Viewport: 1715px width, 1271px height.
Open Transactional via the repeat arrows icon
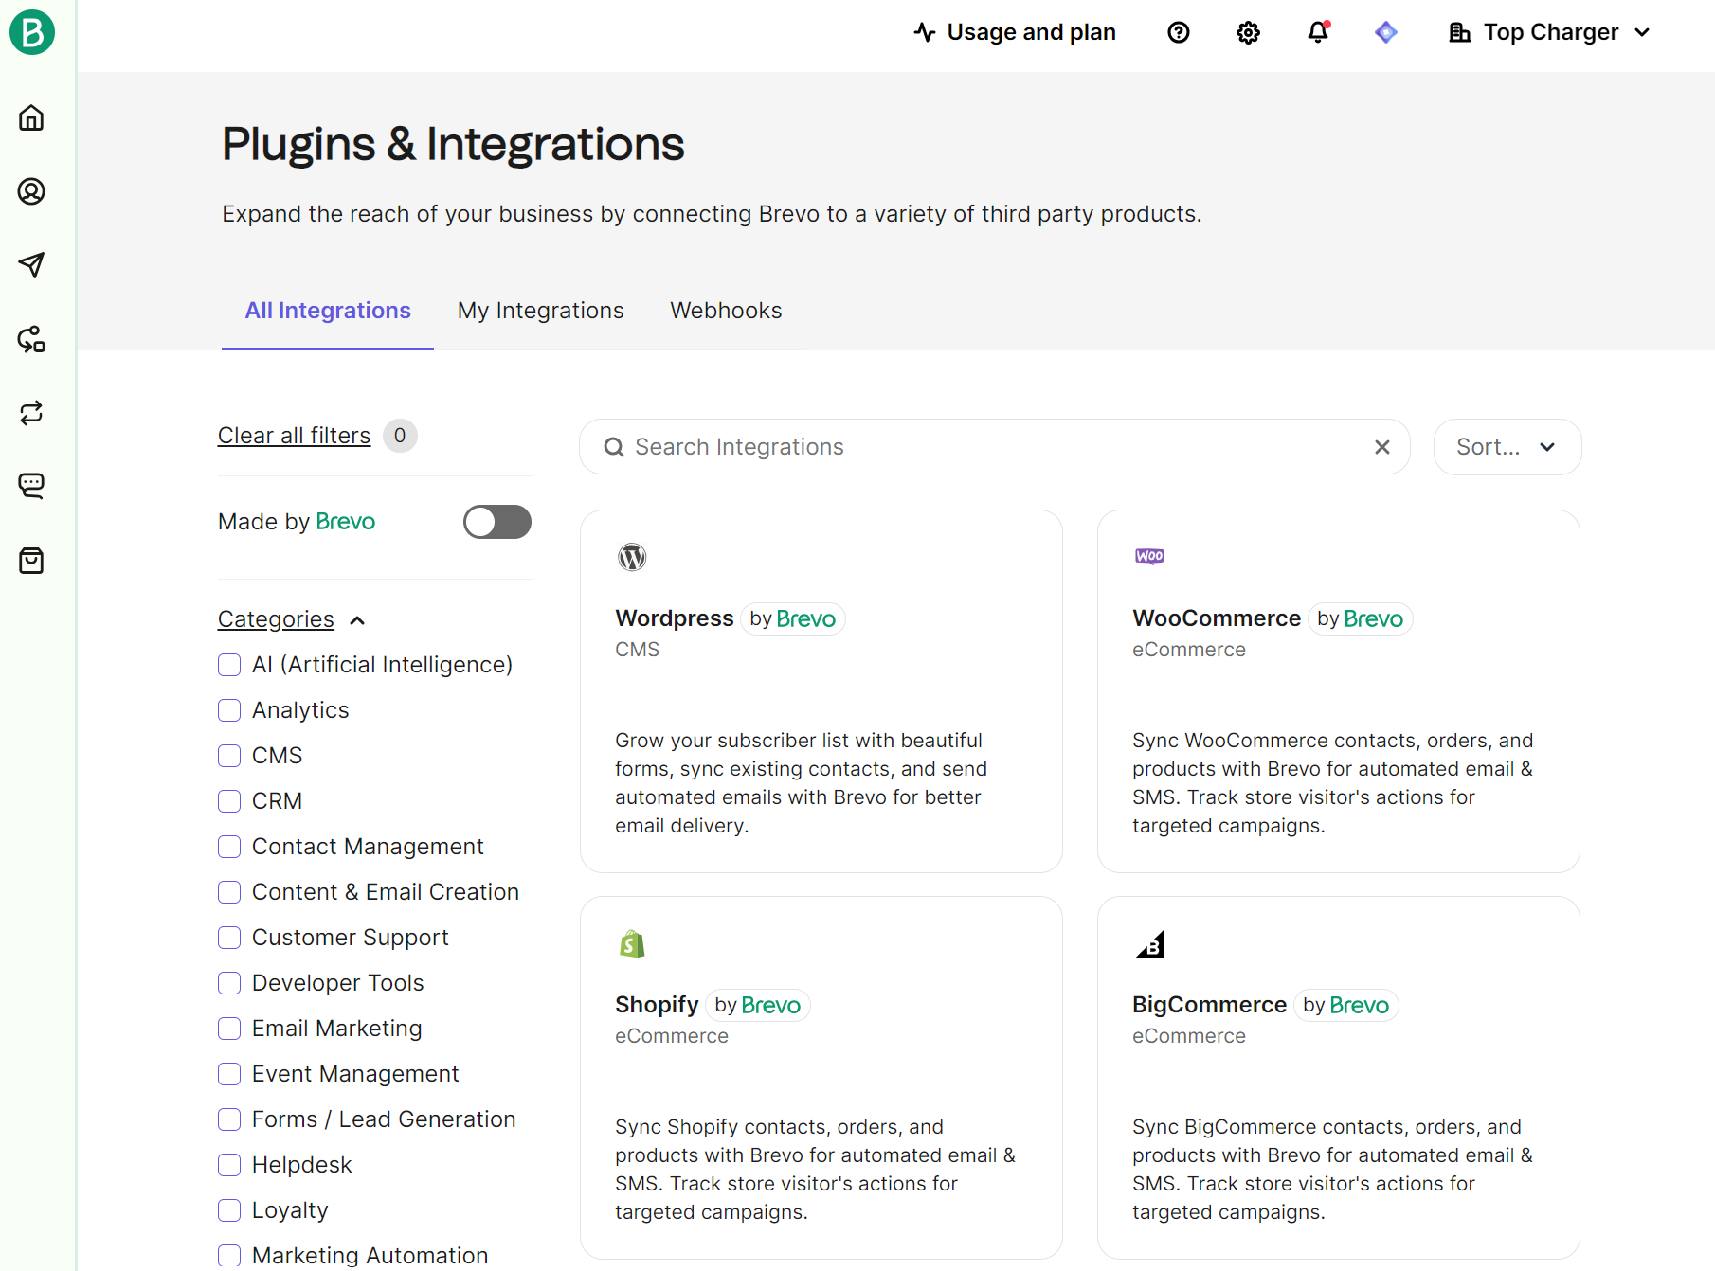31,413
